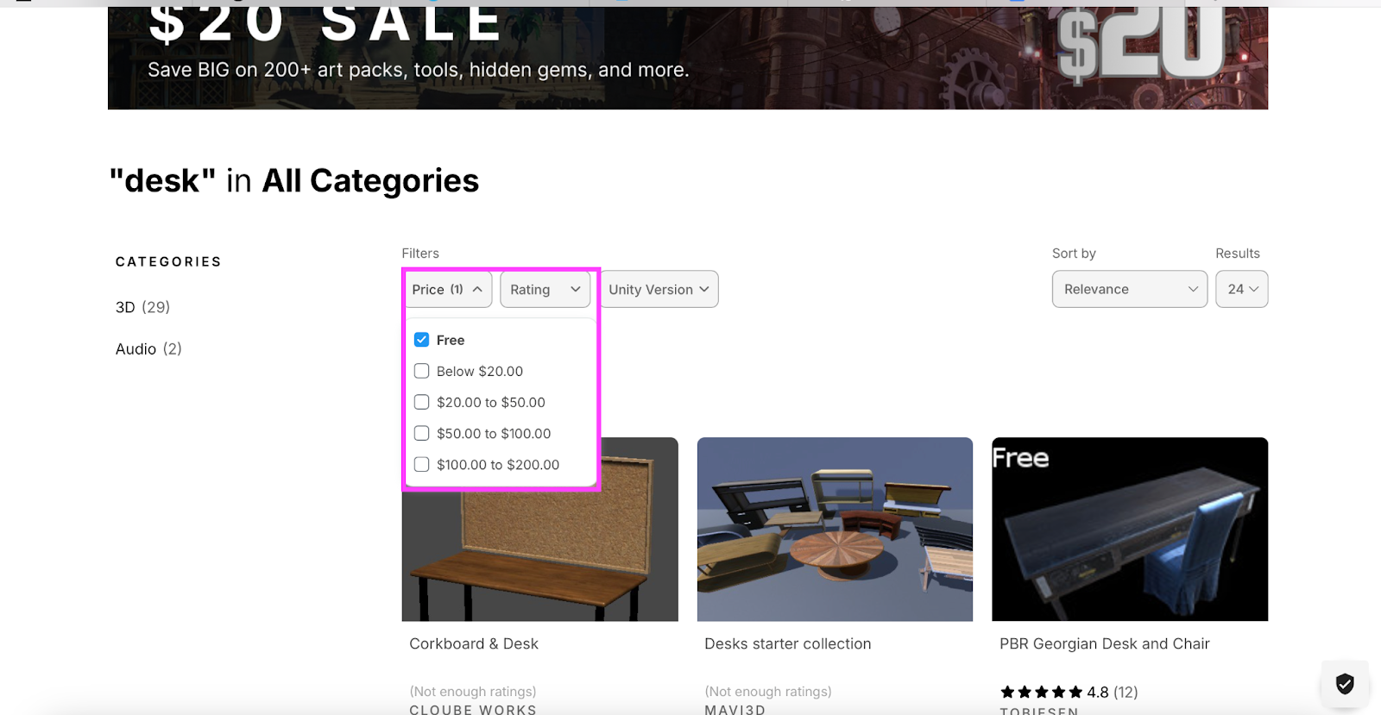Select the Audio (2) category
Image resolution: width=1381 pixels, height=715 pixels.
(148, 348)
